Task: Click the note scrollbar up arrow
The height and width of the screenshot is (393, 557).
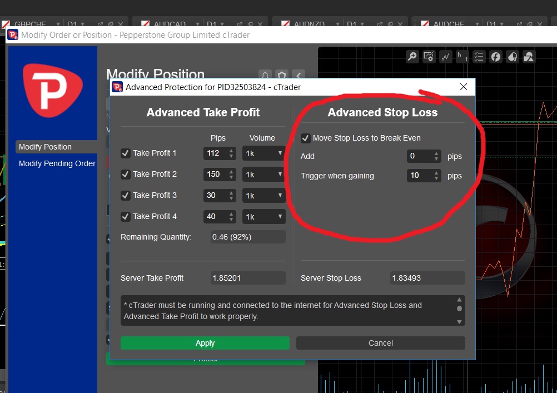Action: coord(459,300)
